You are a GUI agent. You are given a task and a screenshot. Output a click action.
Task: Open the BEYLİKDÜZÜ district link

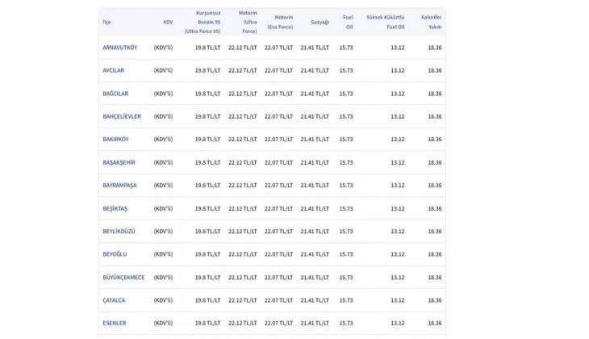[x=119, y=231]
